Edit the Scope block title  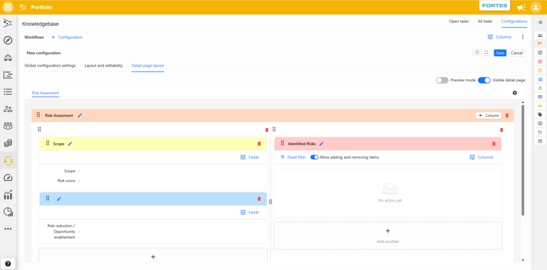point(70,144)
